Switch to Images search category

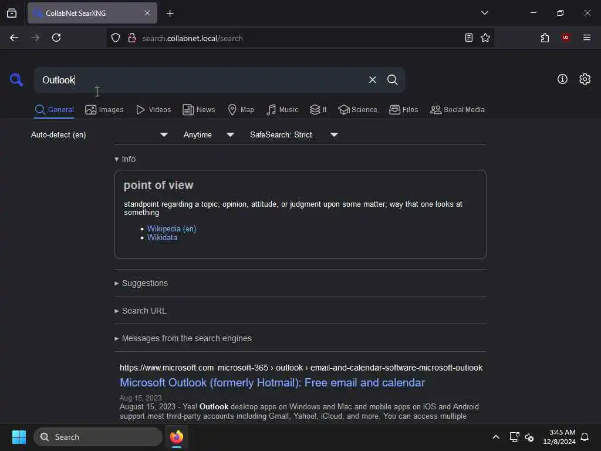(104, 110)
